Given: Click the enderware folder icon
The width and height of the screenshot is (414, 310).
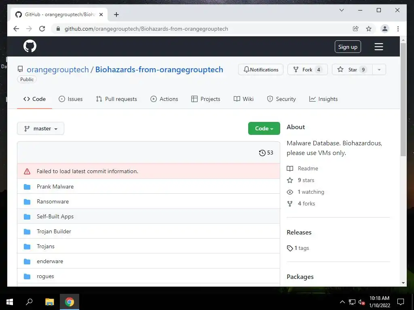Looking at the screenshot, I should click(x=27, y=262).
